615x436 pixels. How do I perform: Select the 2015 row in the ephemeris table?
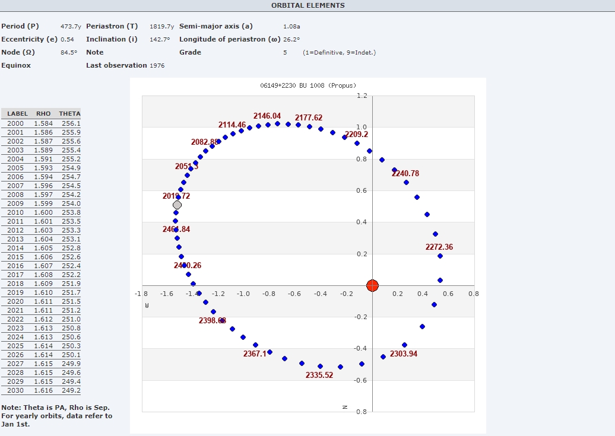[x=40, y=257]
